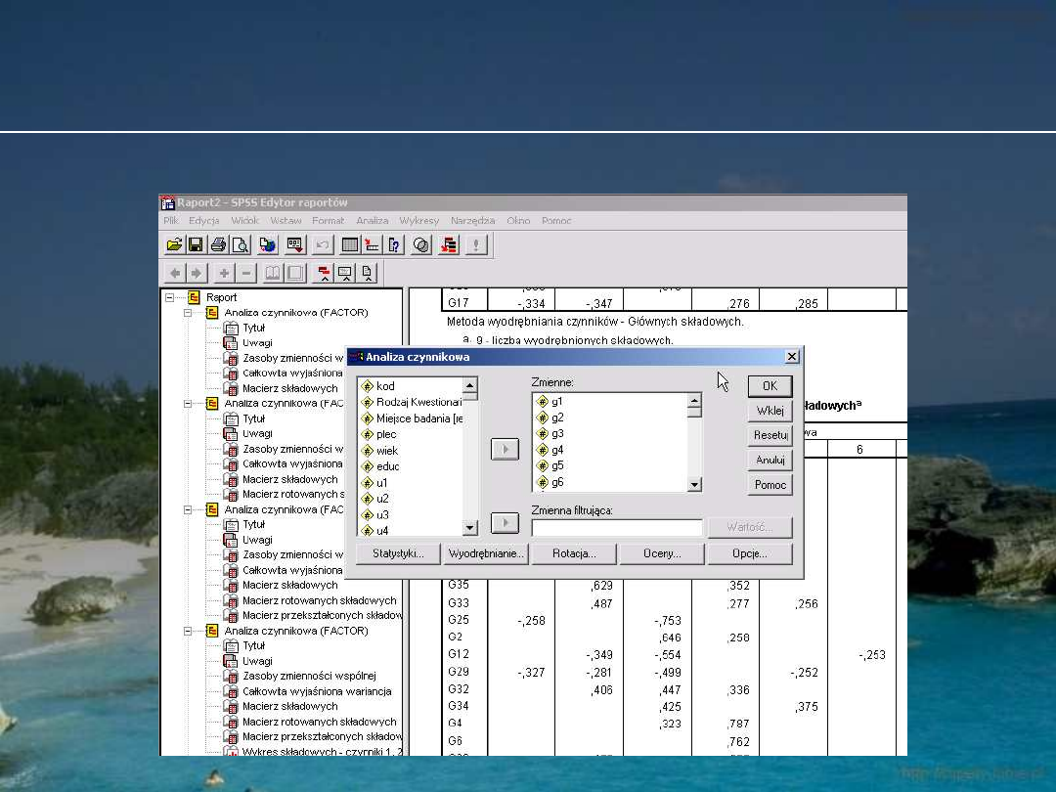Viewport: 1056px width, 792px height.
Task: Click the Wyodrębnianie... button
Action: pos(486,554)
